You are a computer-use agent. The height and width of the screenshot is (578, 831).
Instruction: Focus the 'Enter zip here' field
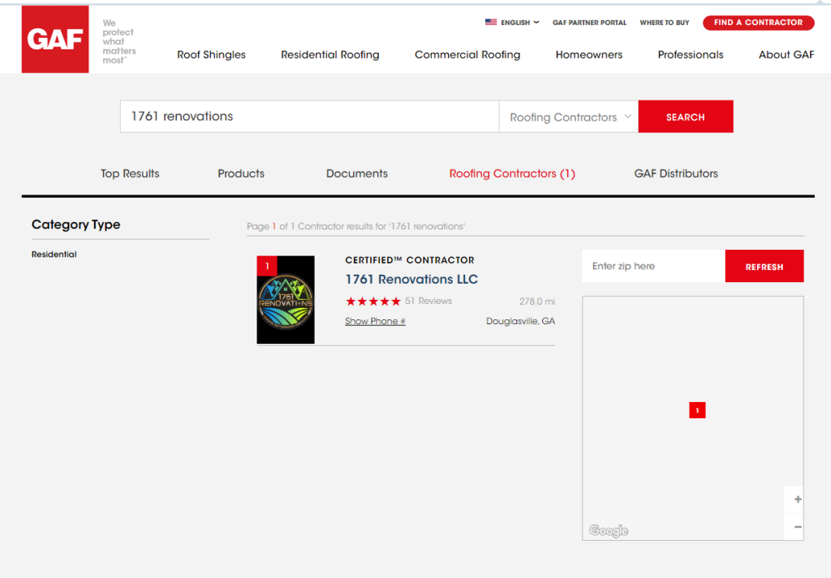pos(653,266)
